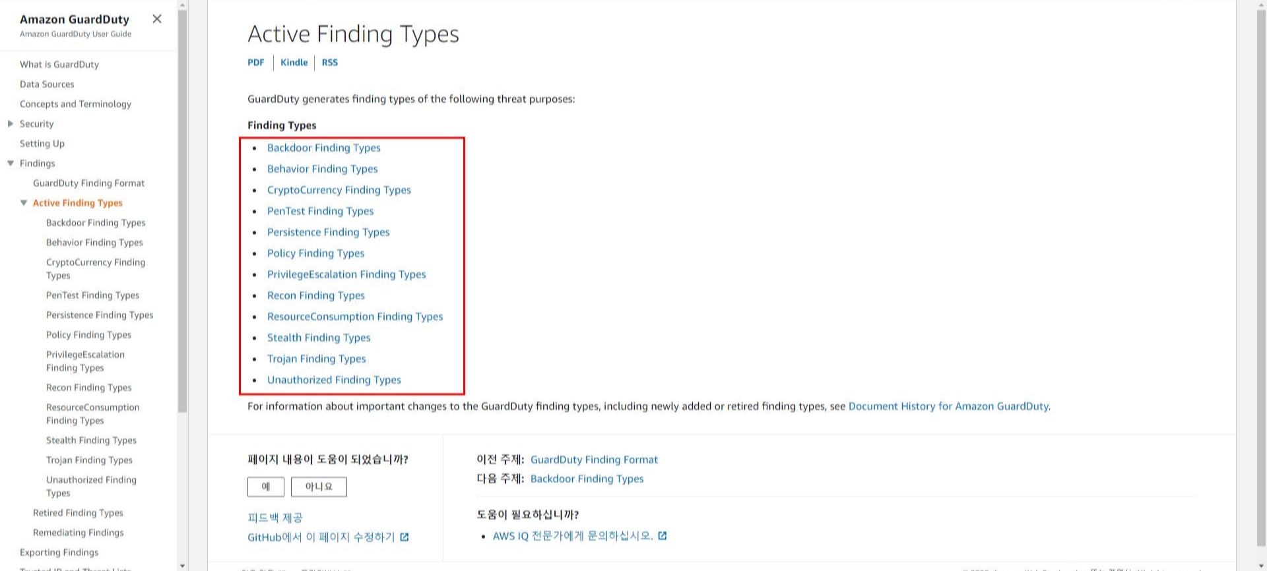This screenshot has height=571, width=1267.
Task: Open the Kindle version link
Action: (294, 62)
